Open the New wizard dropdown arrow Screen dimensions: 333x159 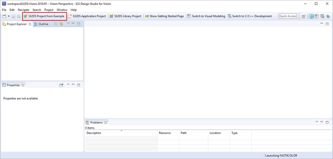point(9,16)
